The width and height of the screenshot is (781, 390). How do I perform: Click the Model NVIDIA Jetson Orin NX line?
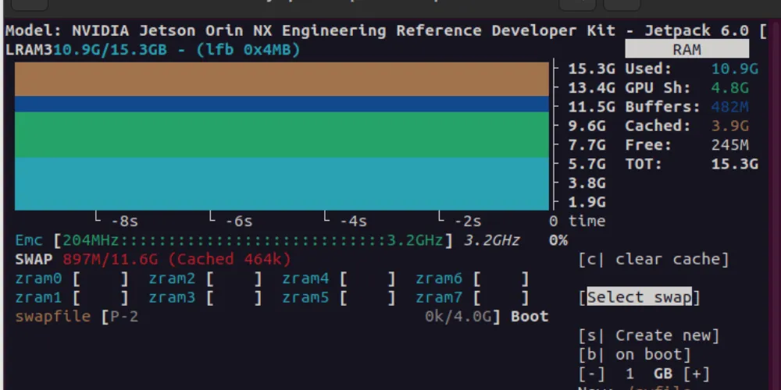[x=386, y=31]
